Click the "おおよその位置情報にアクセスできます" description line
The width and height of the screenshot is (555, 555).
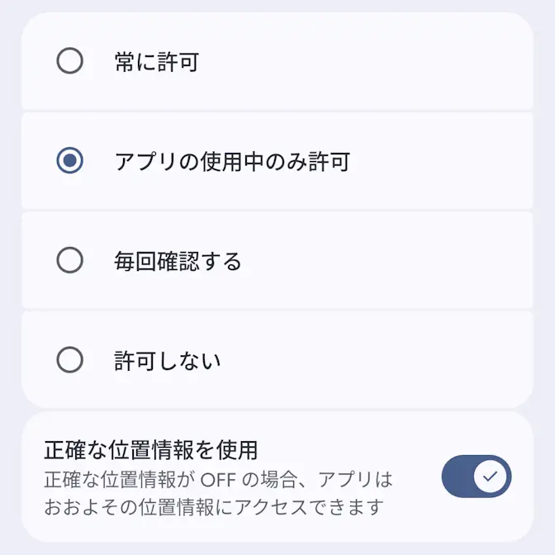point(214,504)
